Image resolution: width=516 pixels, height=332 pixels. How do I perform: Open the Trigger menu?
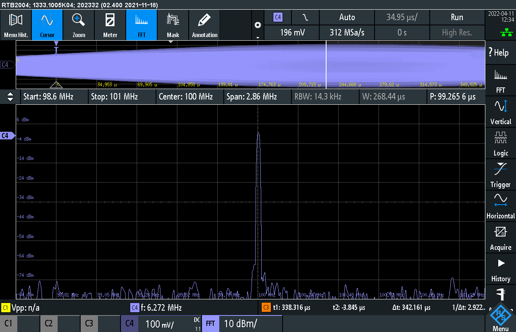coord(501,176)
